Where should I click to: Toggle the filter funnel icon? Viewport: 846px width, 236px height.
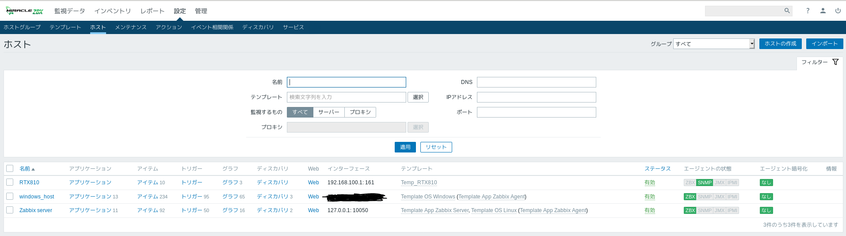(x=835, y=62)
